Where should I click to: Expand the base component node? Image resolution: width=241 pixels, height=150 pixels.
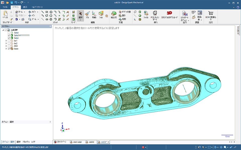6,49
